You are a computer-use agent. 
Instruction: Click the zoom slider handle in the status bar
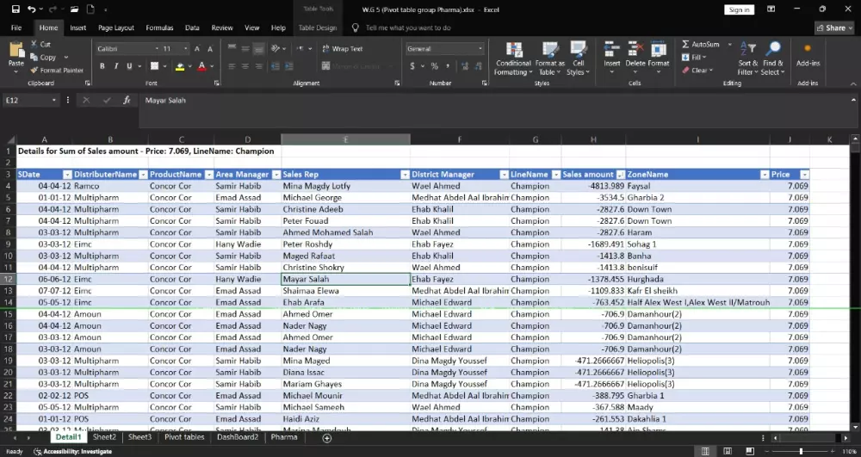pos(801,451)
